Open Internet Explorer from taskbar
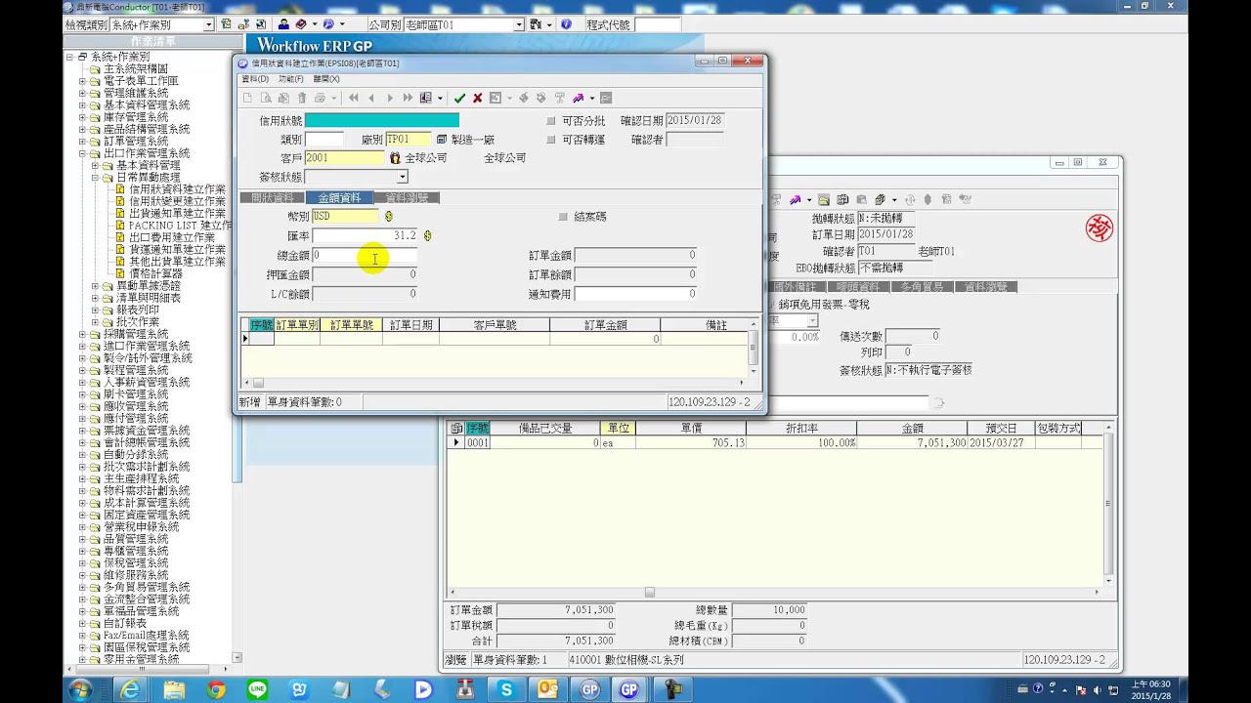 coord(130,689)
